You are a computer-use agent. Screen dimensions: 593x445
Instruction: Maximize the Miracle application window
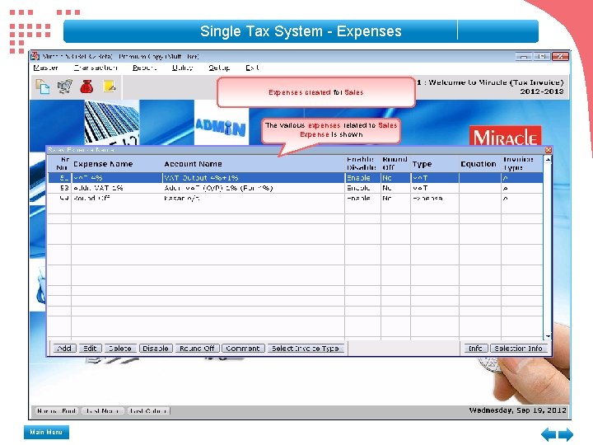(x=542, y=56)
